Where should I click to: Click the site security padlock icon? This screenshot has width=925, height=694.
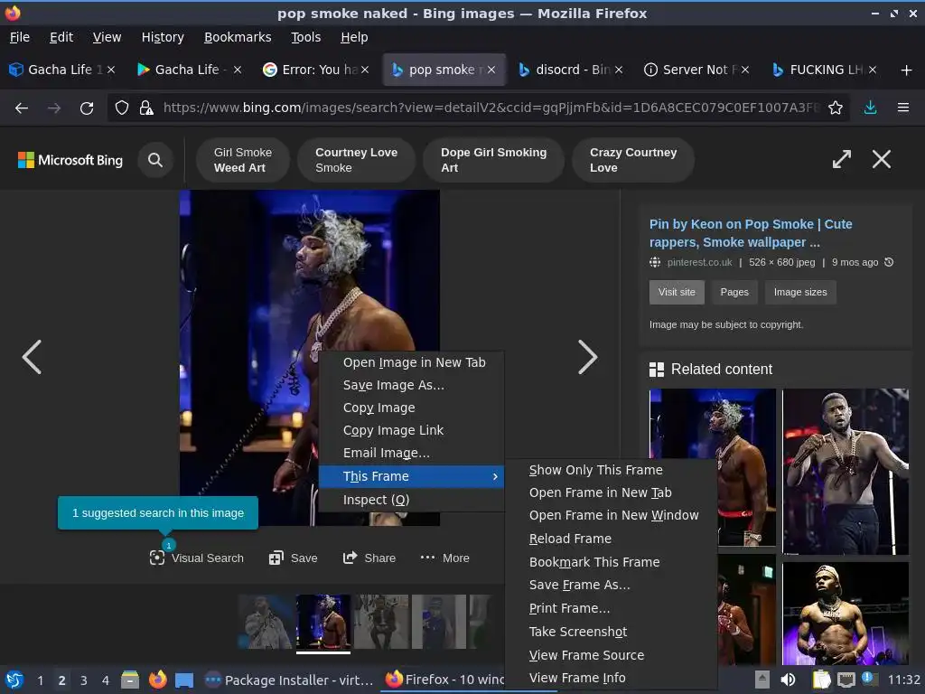pos(146,108)
